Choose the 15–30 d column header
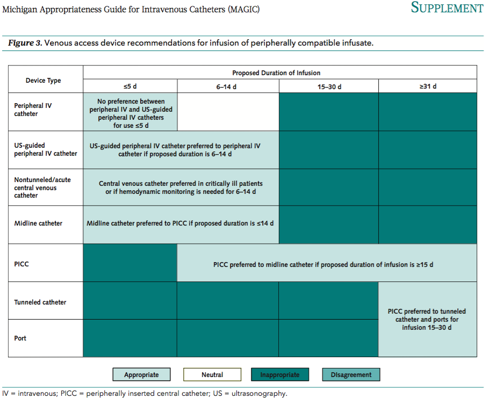 [x=328, y=86]
